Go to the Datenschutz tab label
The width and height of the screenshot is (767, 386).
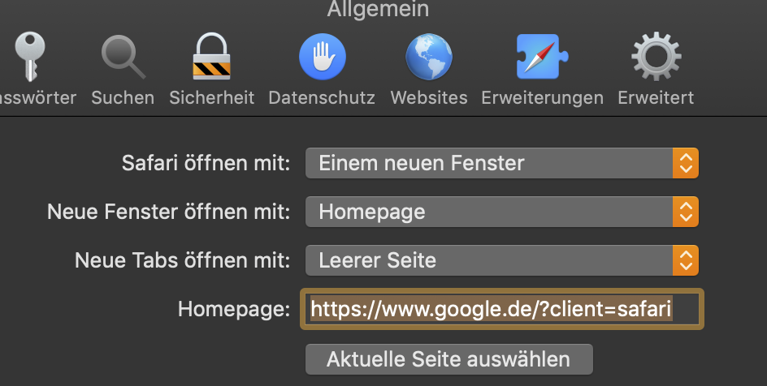click(322, 98)
